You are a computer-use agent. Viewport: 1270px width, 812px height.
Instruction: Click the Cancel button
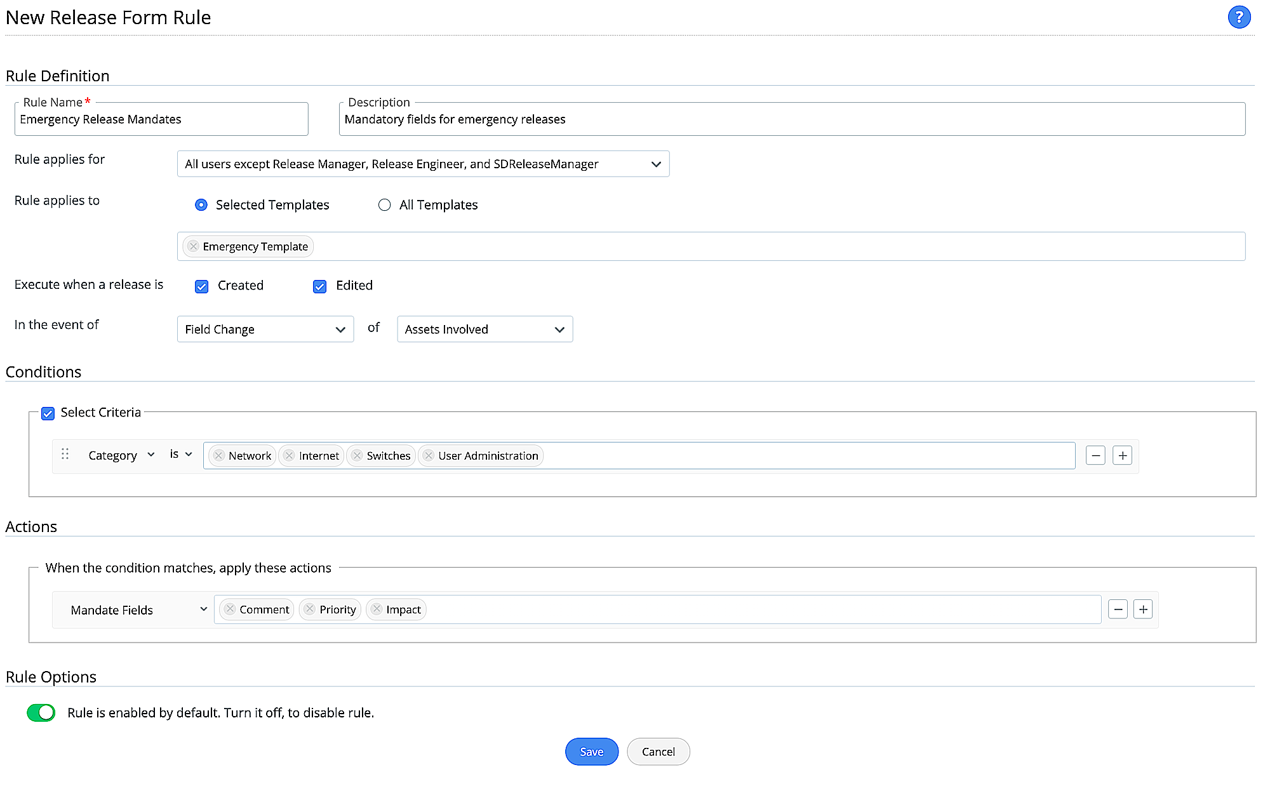pyautogui.click(x=658, y=752)
